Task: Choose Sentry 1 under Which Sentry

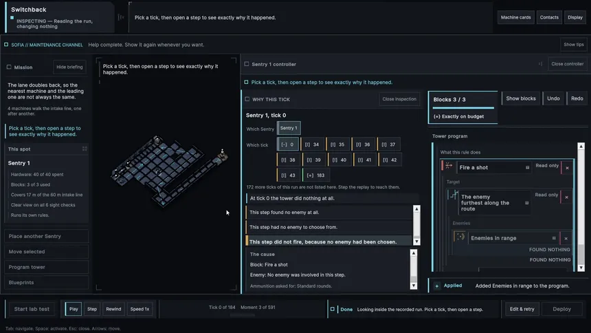Action: tap(289, 128)
